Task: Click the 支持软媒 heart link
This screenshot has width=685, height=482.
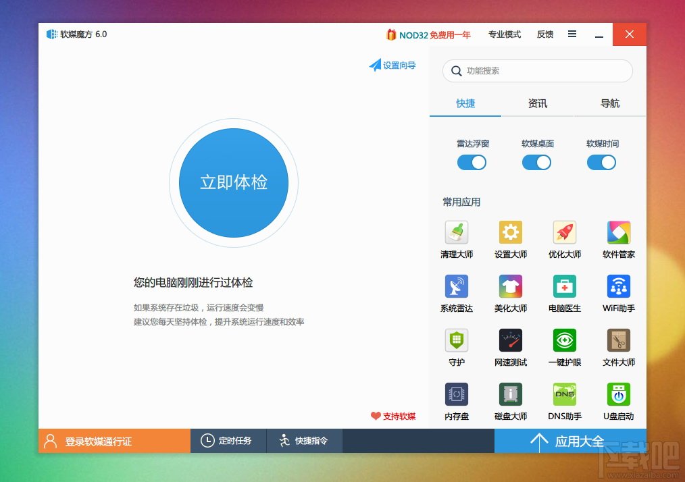Action: coord(393,416)
